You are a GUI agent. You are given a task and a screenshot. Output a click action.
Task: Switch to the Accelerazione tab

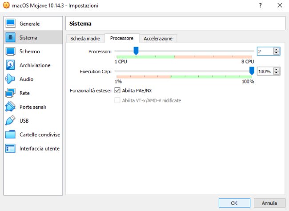pyautogui.click(x=158, y=39)
